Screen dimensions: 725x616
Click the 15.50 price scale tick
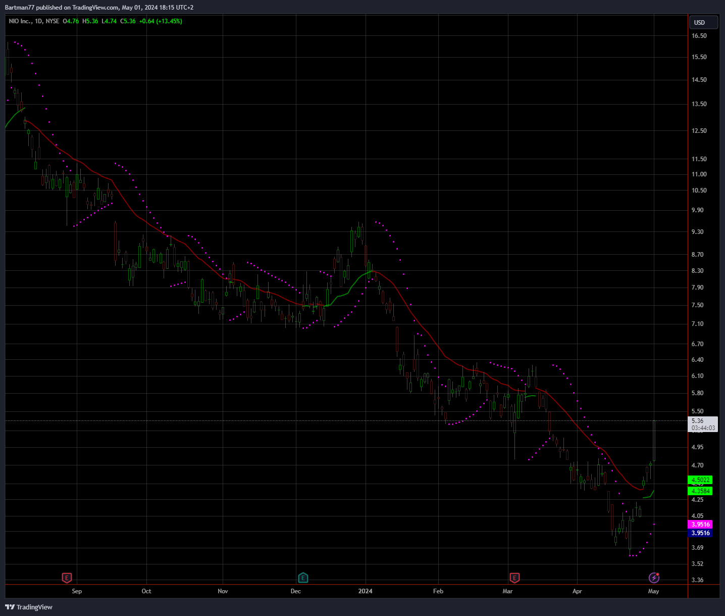coord(699,57)
